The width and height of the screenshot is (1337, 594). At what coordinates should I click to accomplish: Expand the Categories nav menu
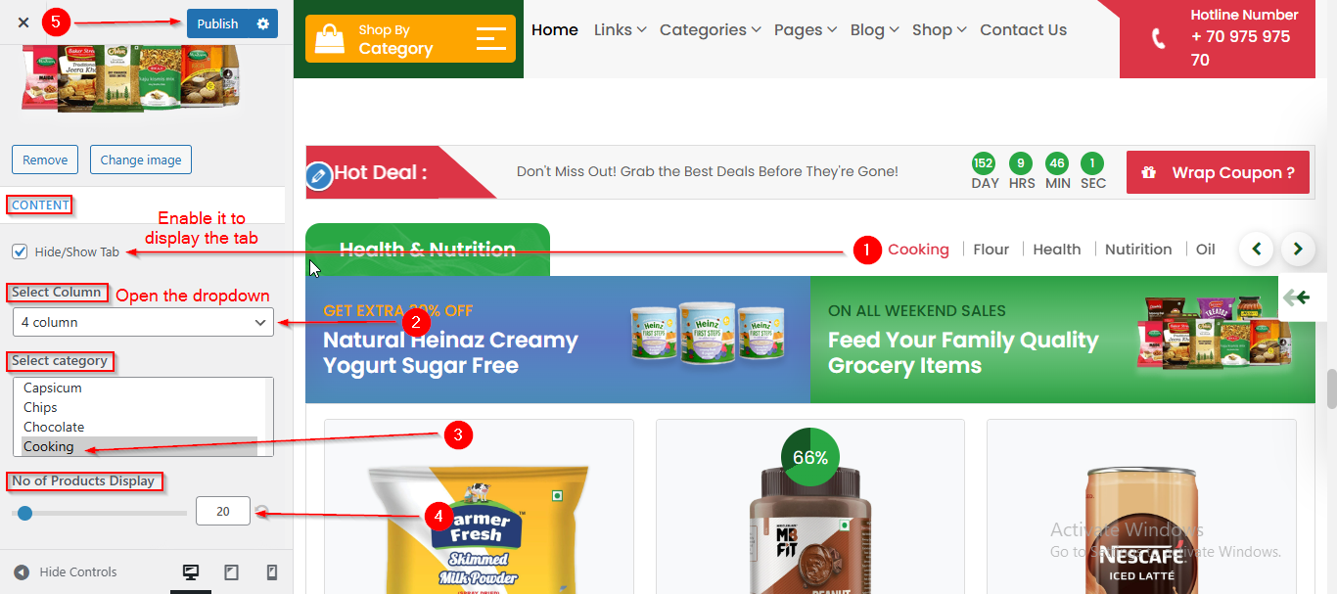(710, 30)
